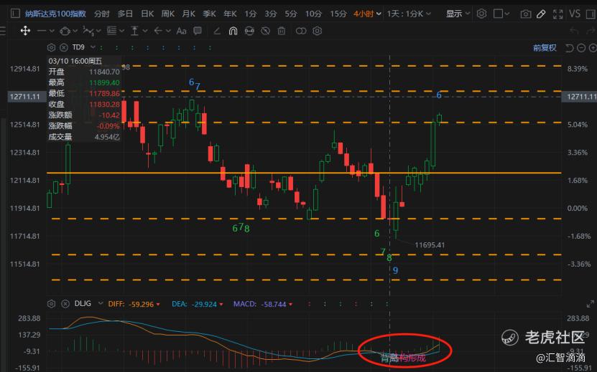This screenshot has height=372, width=597.
Task: Open DLJG indicator settings gear
Action: (x=52, y=304)
